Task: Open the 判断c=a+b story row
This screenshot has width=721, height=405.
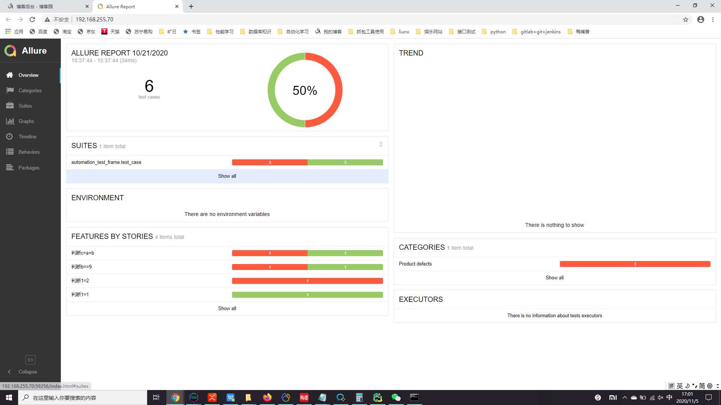Action: point(227,253)
